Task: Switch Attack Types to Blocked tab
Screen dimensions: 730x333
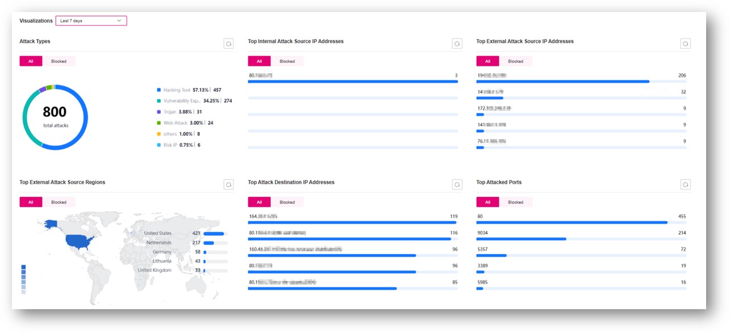Action: click(x=59, y=61)
